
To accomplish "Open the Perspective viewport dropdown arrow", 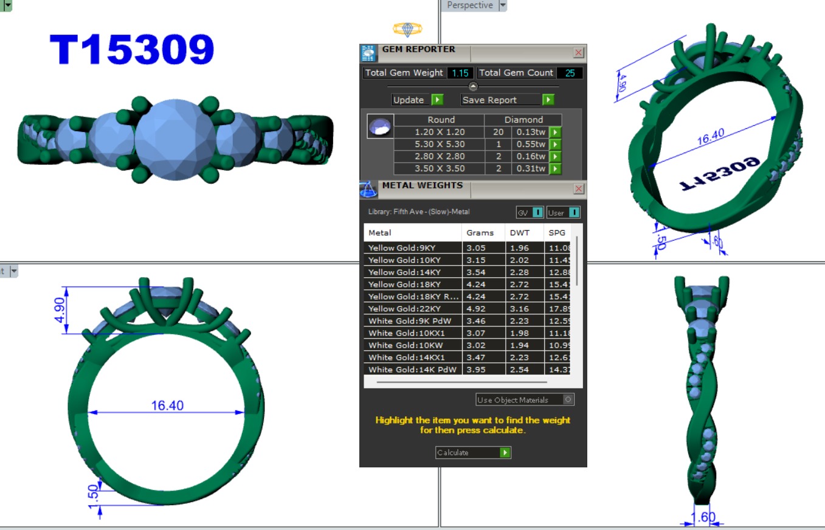I will click(x=502, y=5).
